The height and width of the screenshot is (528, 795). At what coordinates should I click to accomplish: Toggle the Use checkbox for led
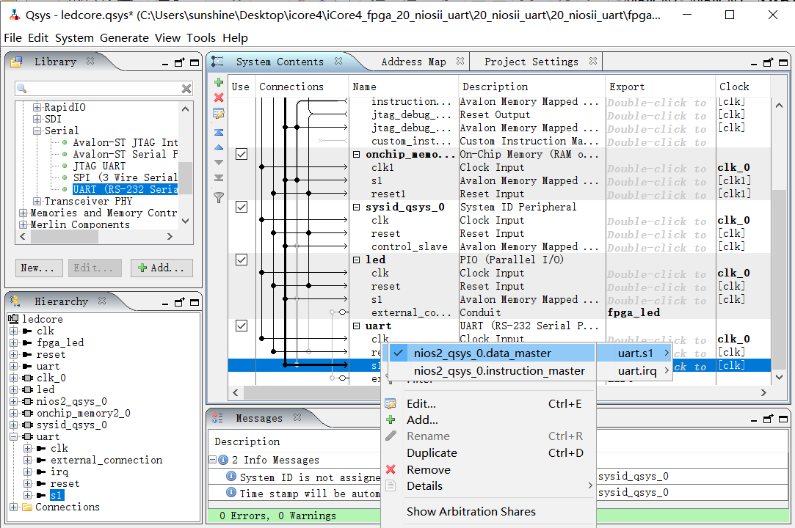[241, 260]
